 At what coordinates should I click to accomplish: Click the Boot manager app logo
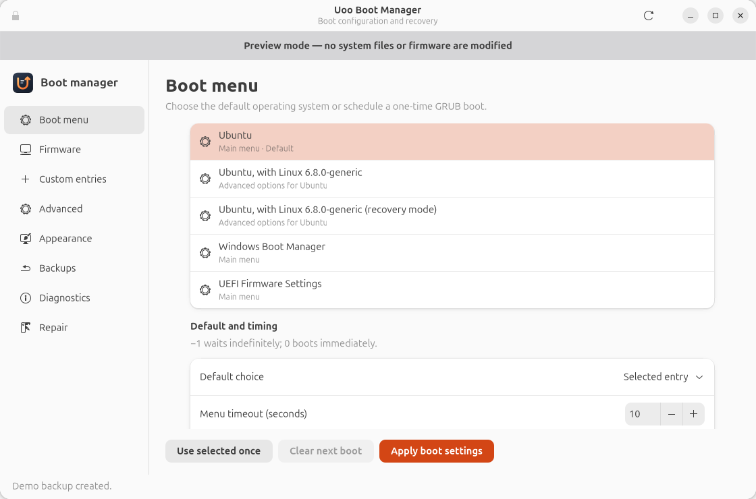pos(23,83)
